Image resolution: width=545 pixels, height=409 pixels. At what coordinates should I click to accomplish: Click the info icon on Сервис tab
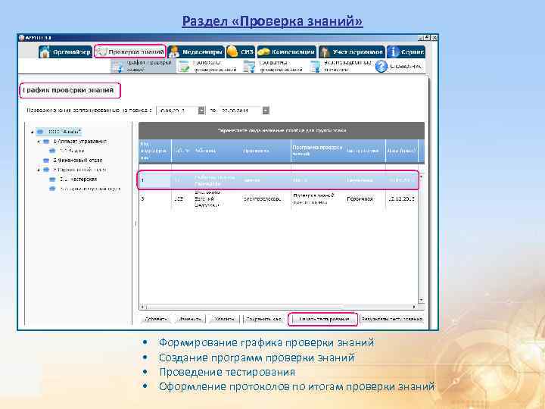coord(394,52)
